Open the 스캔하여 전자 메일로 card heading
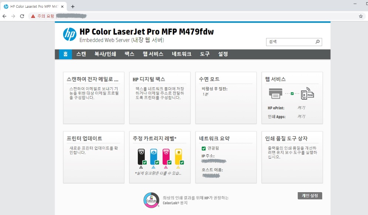368x215 pixels. (x=93, y=79)
